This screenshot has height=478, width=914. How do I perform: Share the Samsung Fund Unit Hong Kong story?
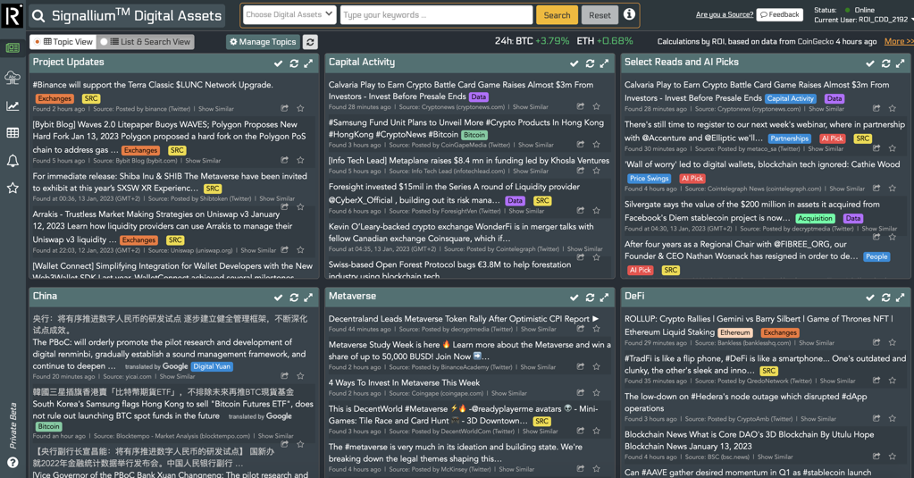click(x=581, y=144)
